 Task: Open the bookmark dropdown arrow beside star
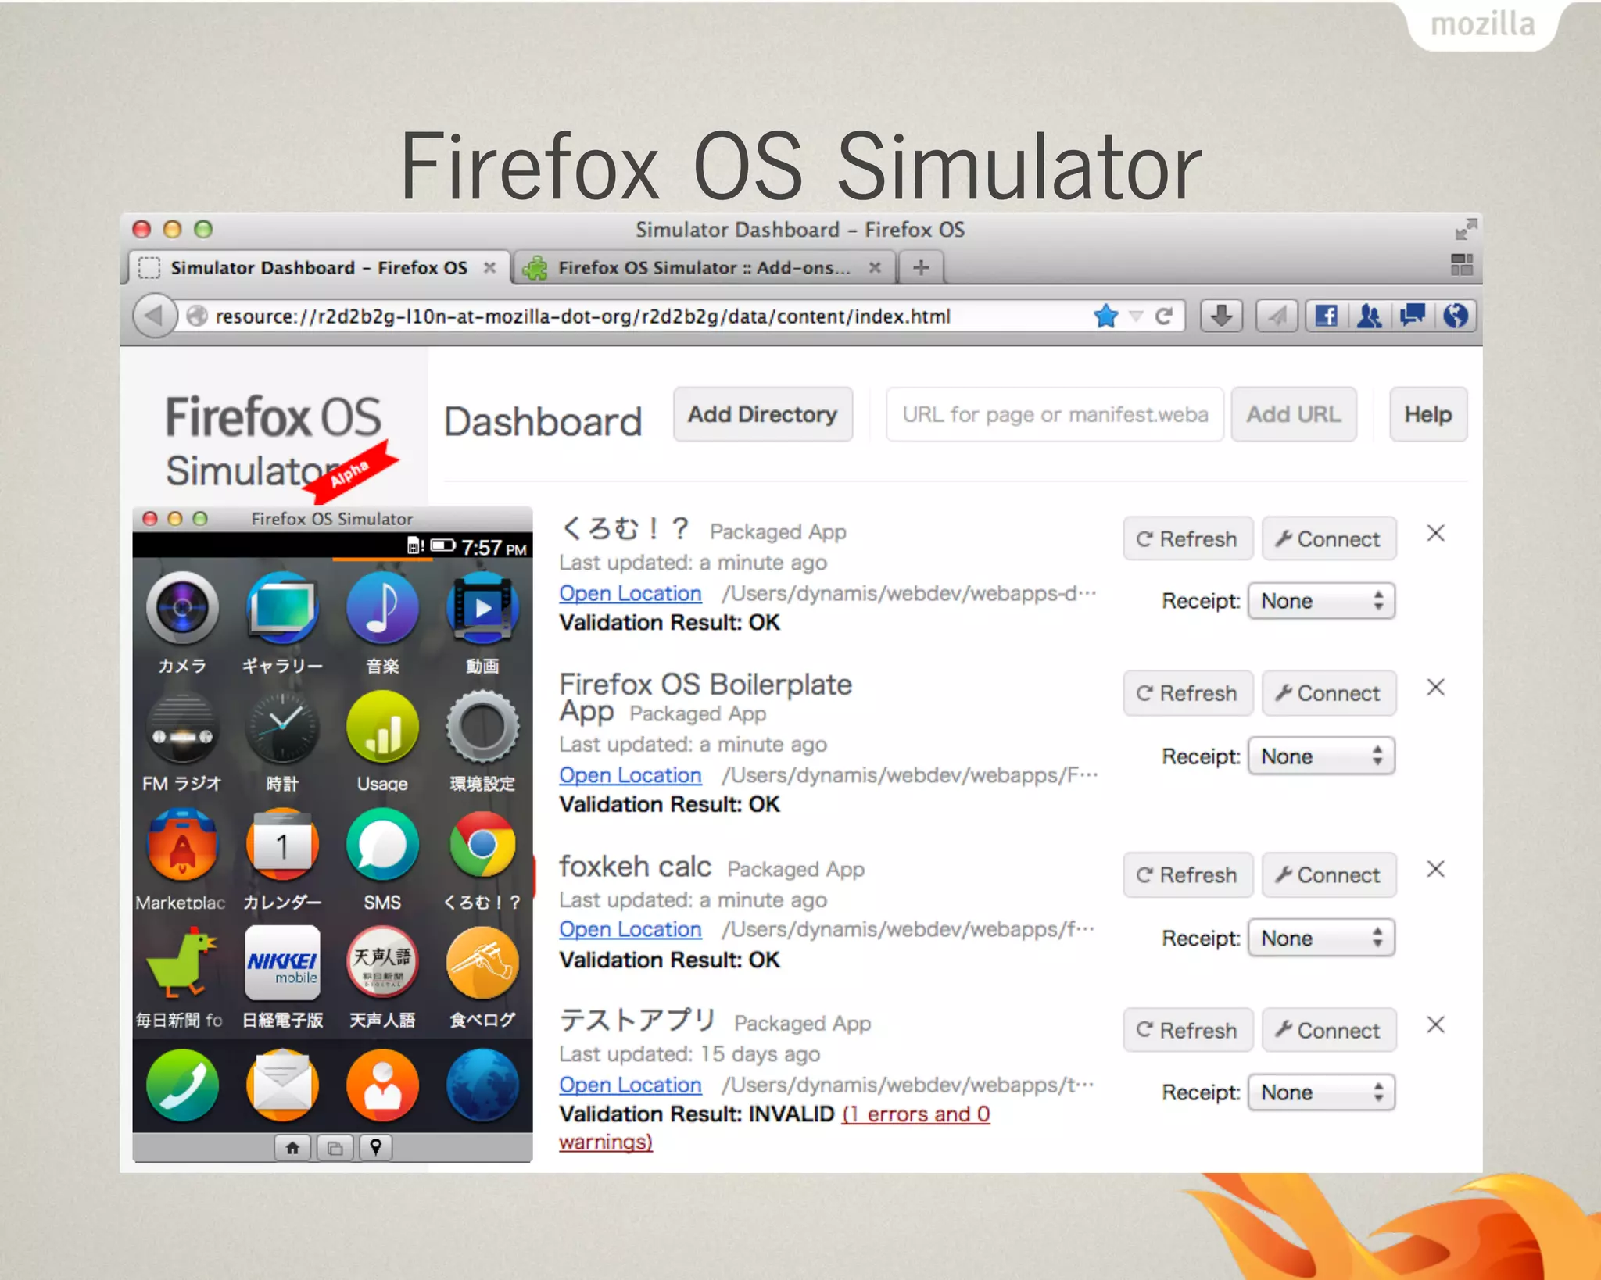(x=1136, y=316)
